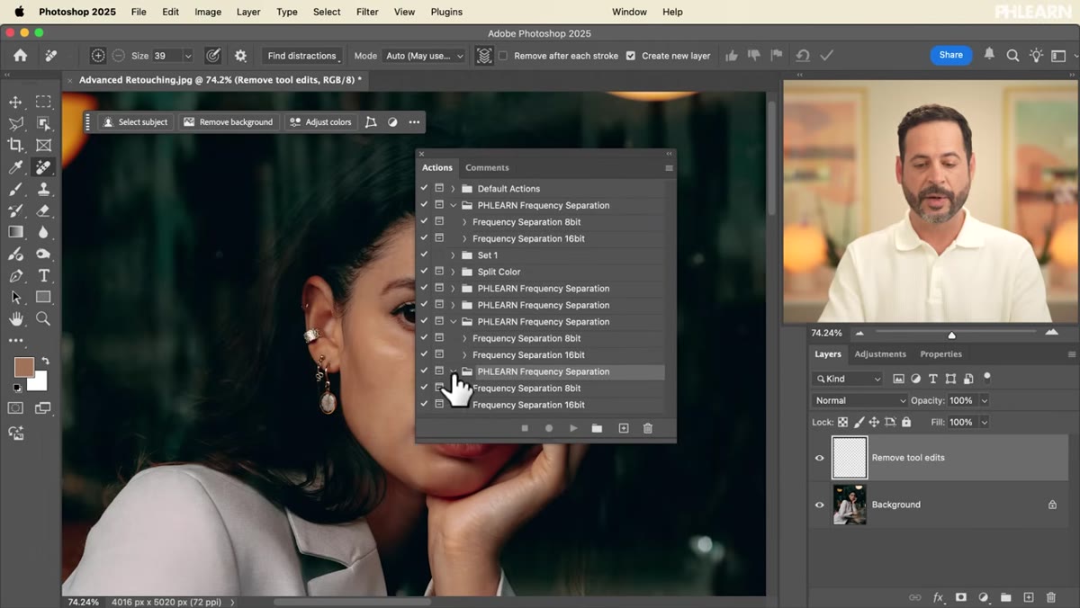Select the Eraser tool

point(43,210)
